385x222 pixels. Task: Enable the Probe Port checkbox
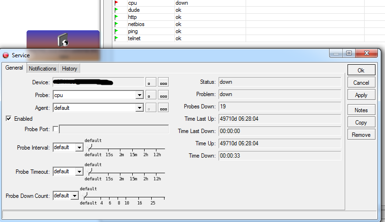coord(55,129)
